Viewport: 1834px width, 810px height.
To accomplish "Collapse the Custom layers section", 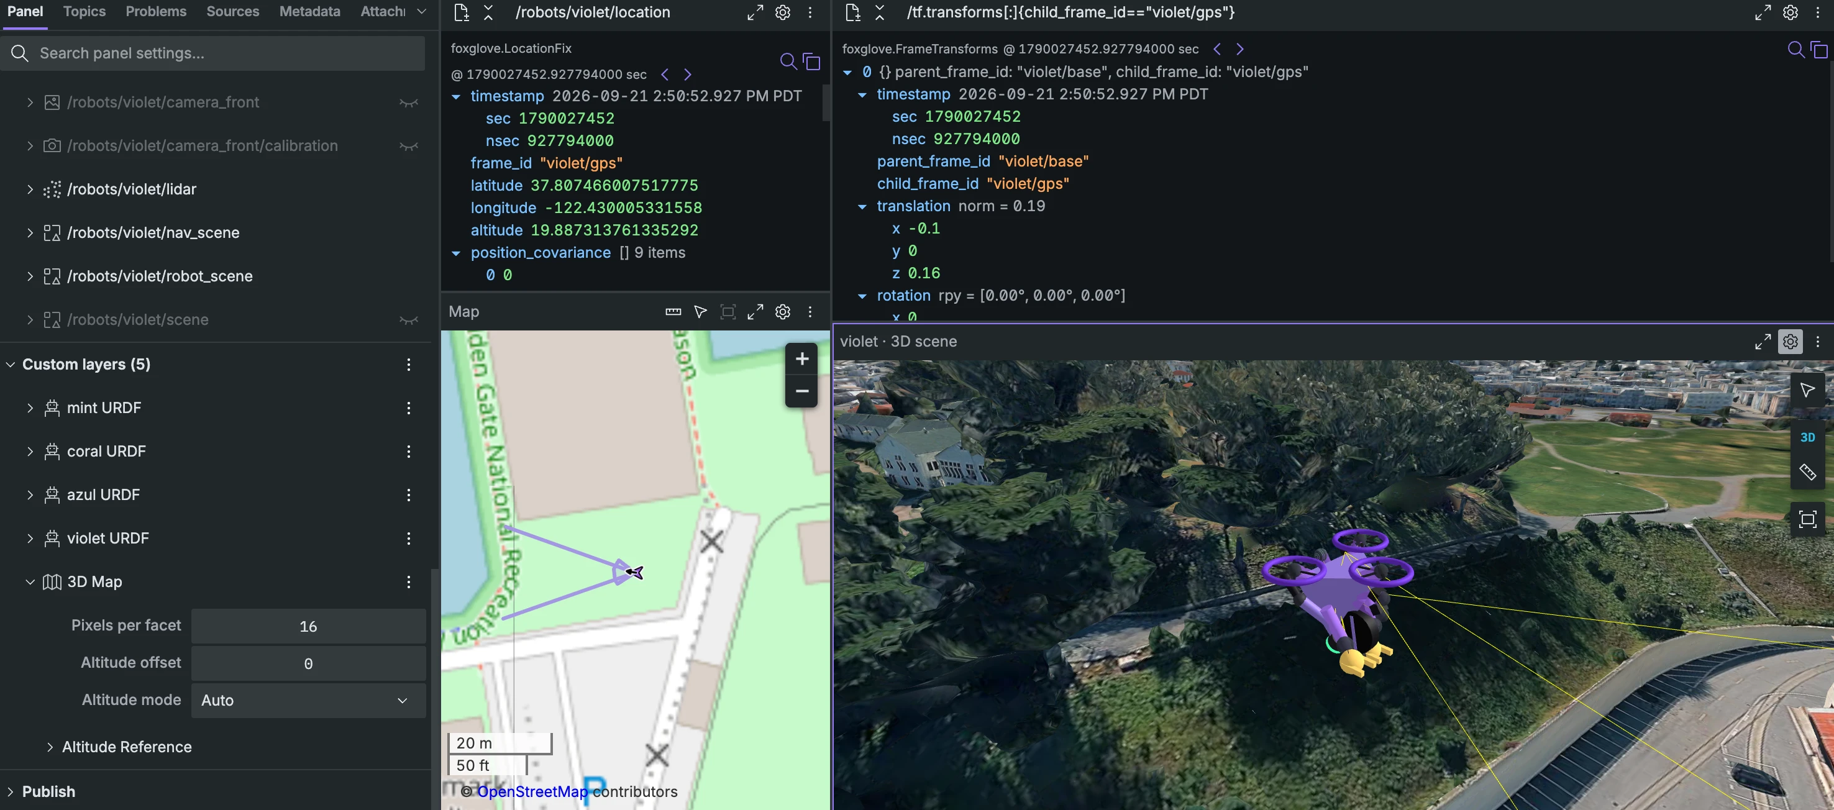I will [10, 365].
